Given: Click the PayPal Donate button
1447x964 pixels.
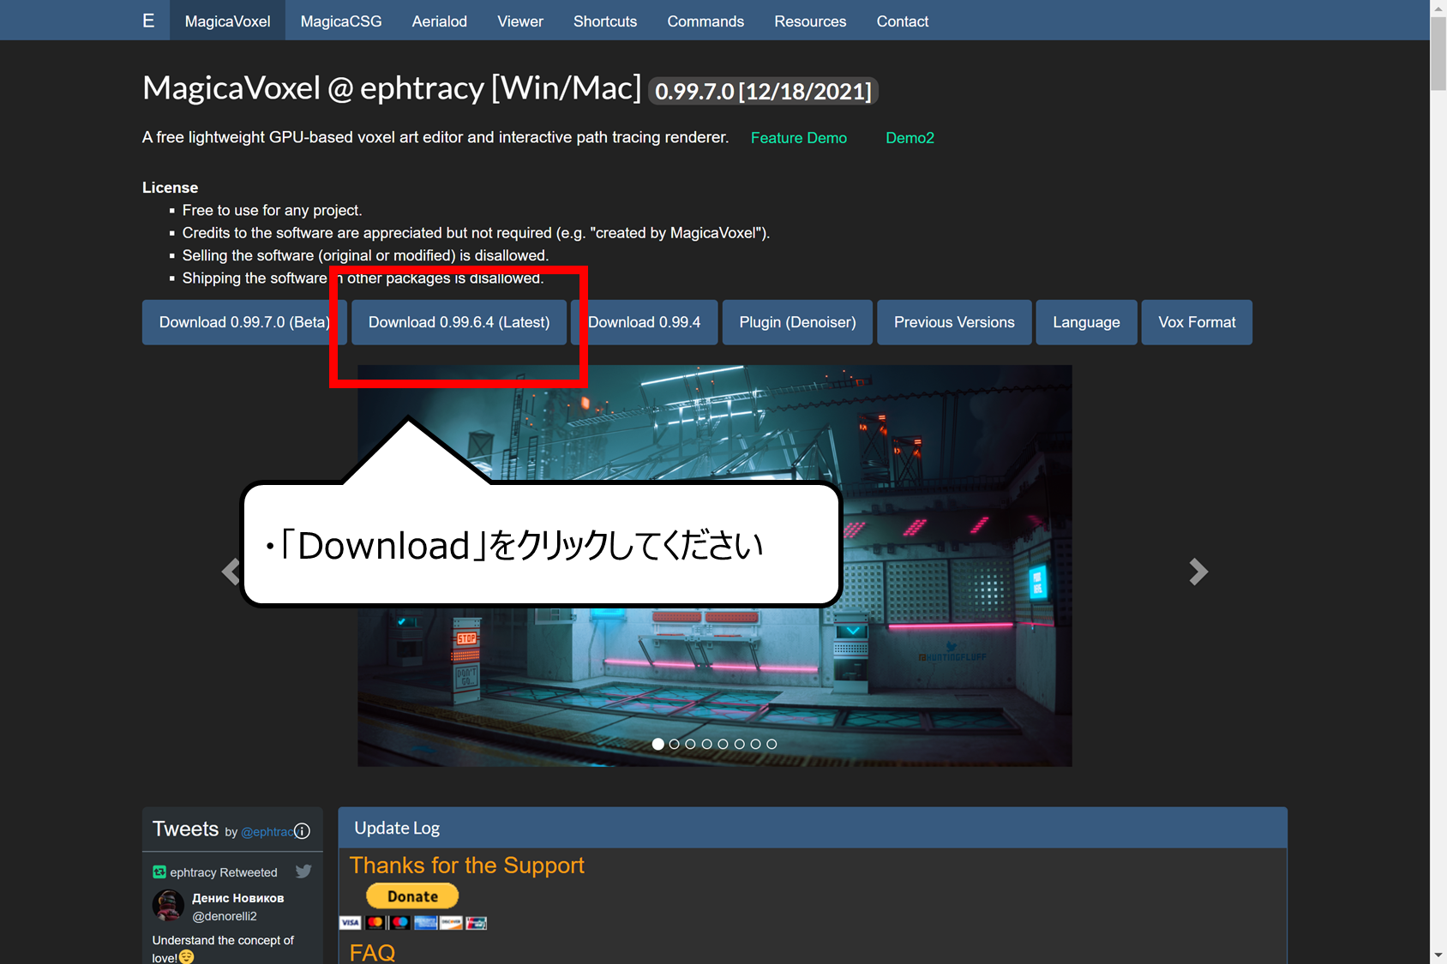Looking at the screenshot, I should (x=412, y=896).
